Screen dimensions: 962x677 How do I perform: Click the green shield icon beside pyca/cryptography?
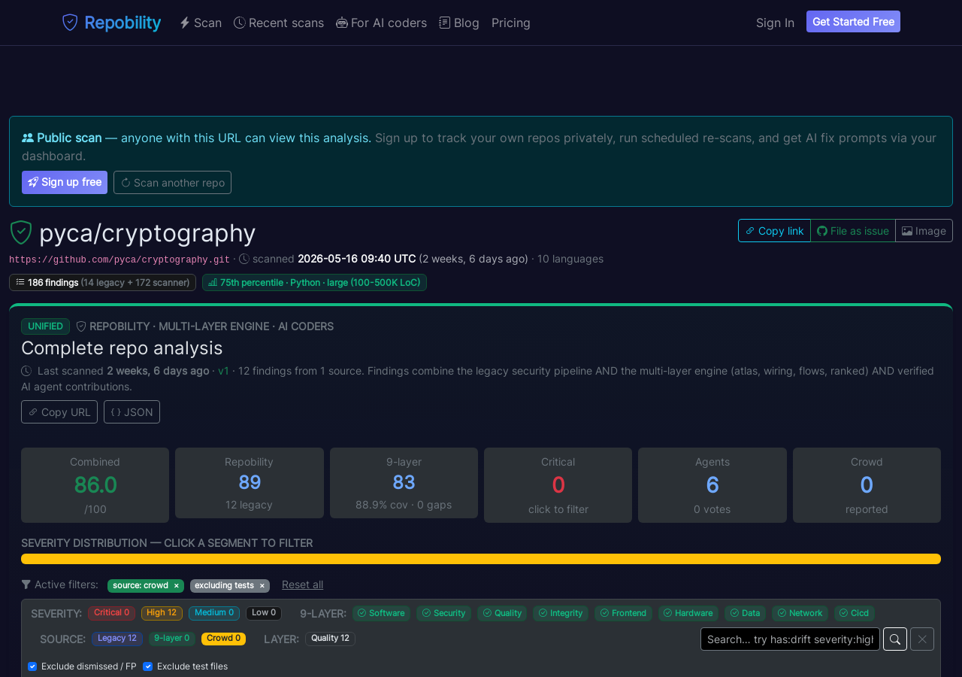point(21,232)
